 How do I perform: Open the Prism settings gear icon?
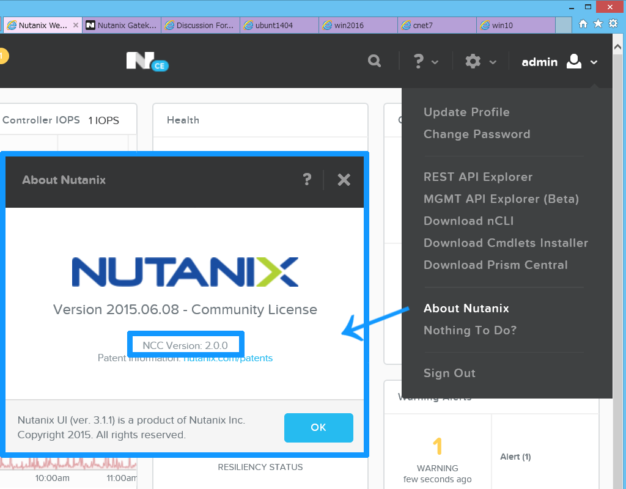click(473, 61)
